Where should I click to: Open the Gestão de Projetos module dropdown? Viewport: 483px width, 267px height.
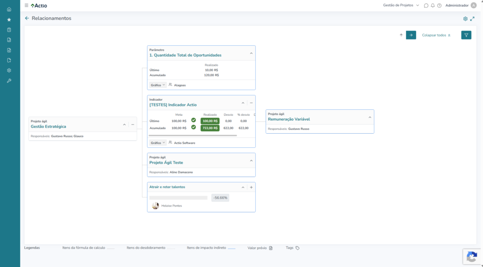click(401, 5)
